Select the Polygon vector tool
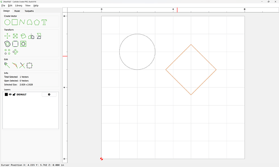 tap(37, 22)
